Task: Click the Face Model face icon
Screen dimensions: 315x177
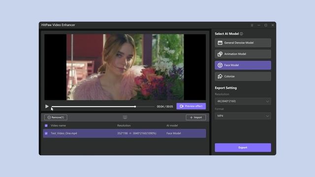Action: pos(220,65)
